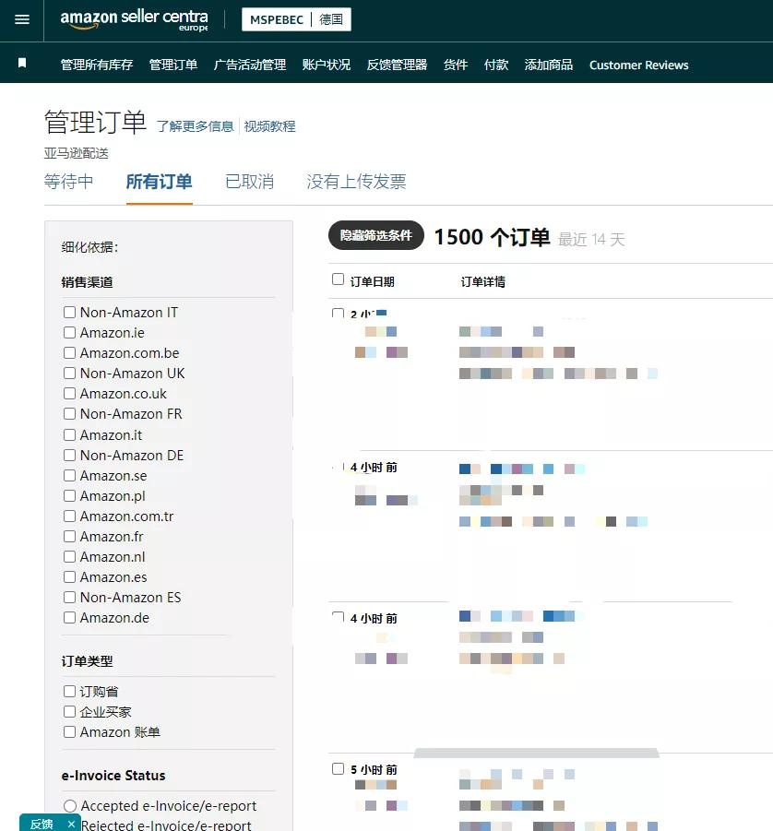
Task: Open 账户状况 menu item
Action: click(327, 65)
